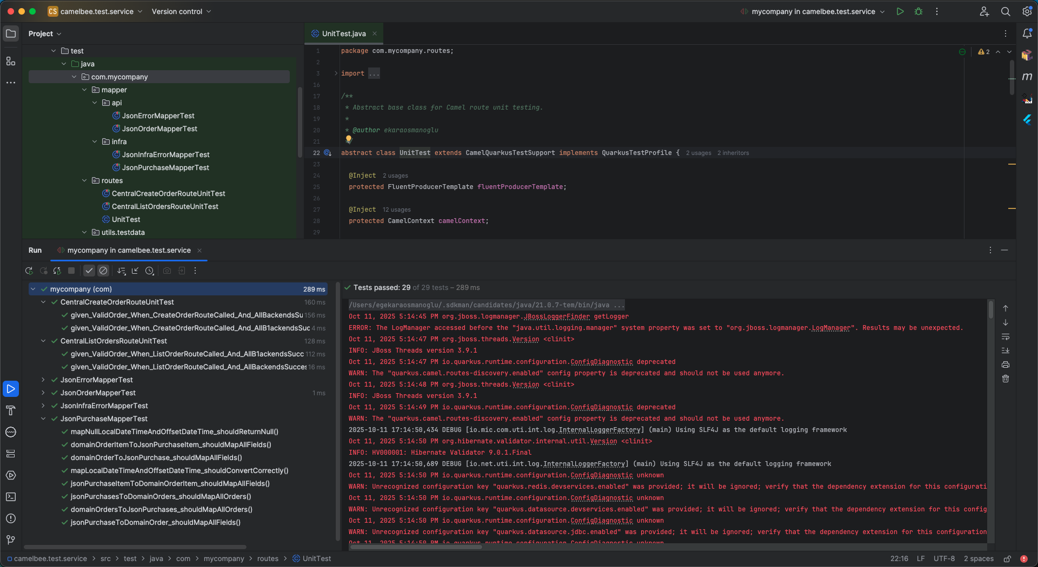Open Search Everywhere

(x=1006, y=11)
